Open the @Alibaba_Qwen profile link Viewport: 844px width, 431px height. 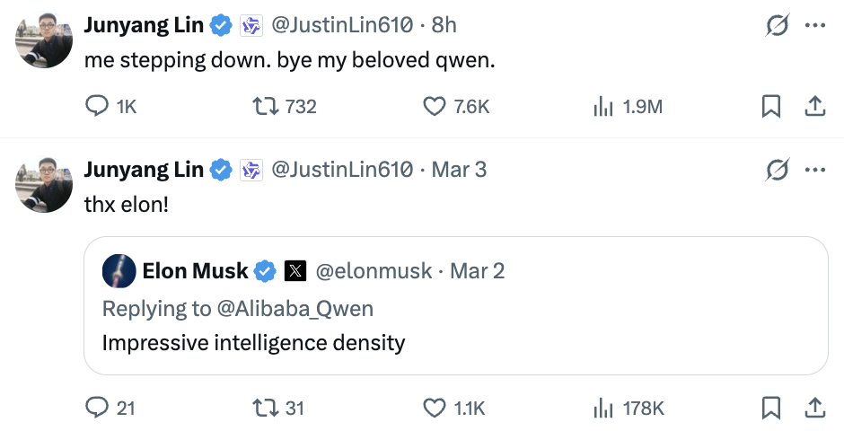pyautogui.click(x=295, y=308)
